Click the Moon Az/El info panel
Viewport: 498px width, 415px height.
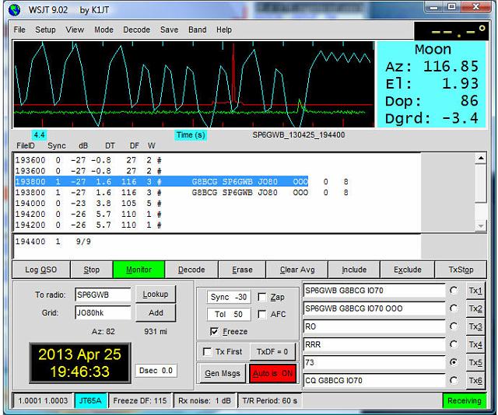click(431, 85)
